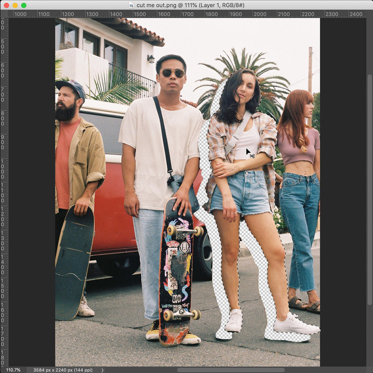Click the vertical scrollbar on right edge
Image resolution: width=373 pixels, height=373 pixels.
pos(370,175)
